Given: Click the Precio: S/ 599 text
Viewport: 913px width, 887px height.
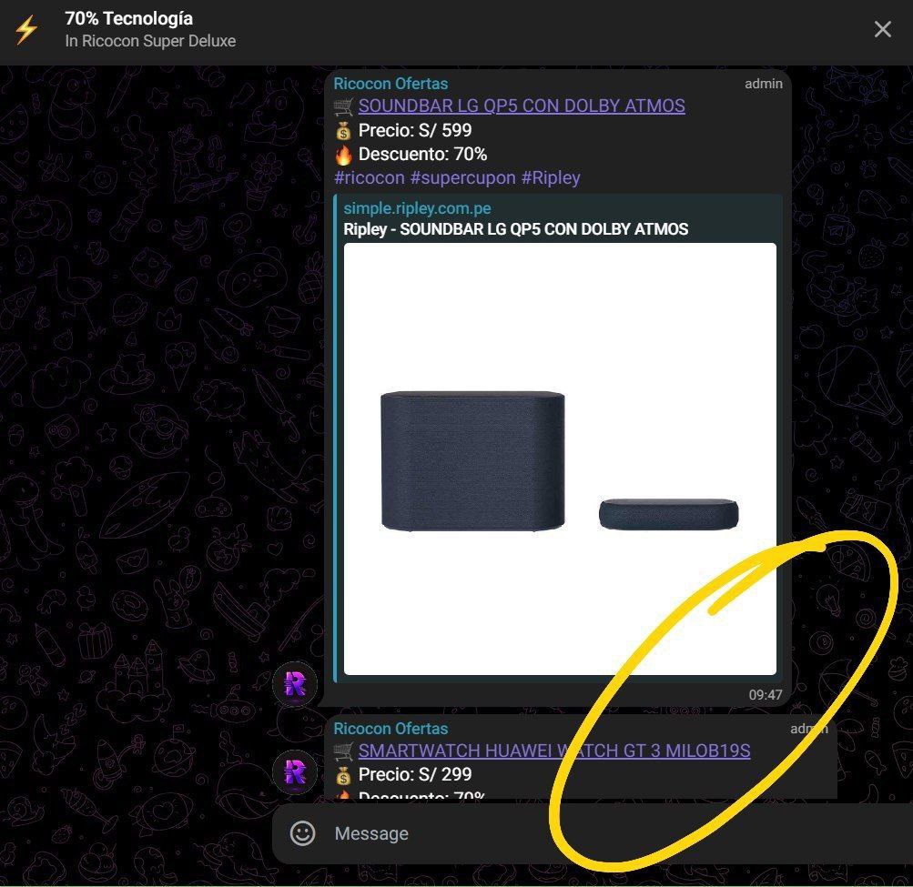Looking at the screenshot, I should [x=414, y=130].
